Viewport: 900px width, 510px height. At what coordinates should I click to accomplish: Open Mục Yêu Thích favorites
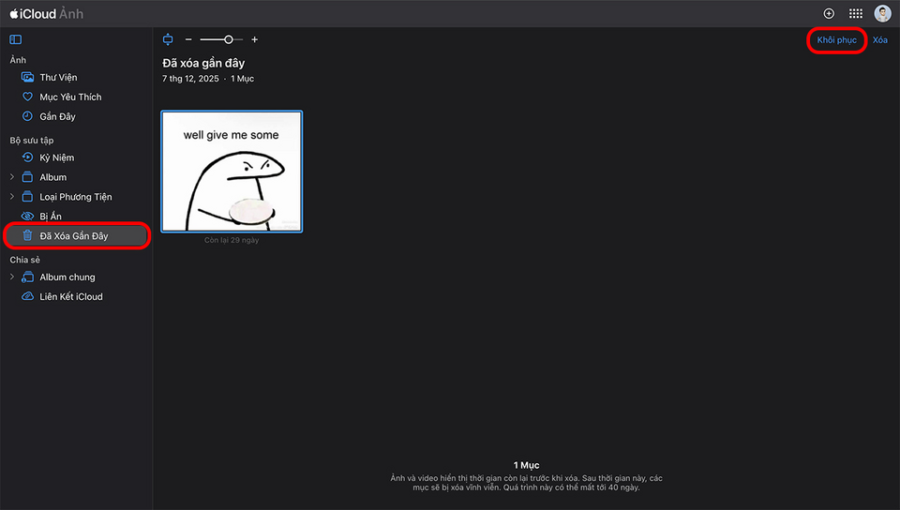(69, 97)
